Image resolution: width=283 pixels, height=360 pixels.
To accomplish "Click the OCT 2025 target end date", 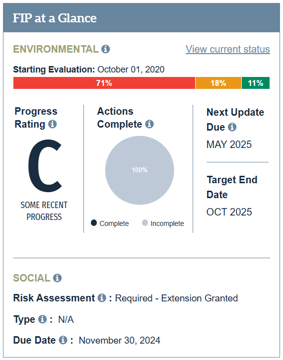I will tap(229, 212).
